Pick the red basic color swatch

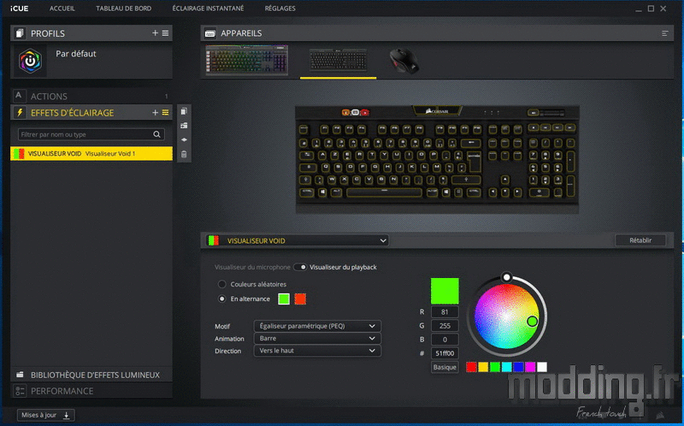471,367
